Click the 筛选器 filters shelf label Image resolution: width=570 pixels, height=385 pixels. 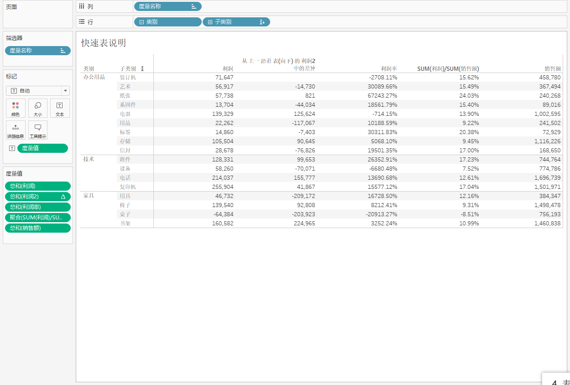pos(14,38)
